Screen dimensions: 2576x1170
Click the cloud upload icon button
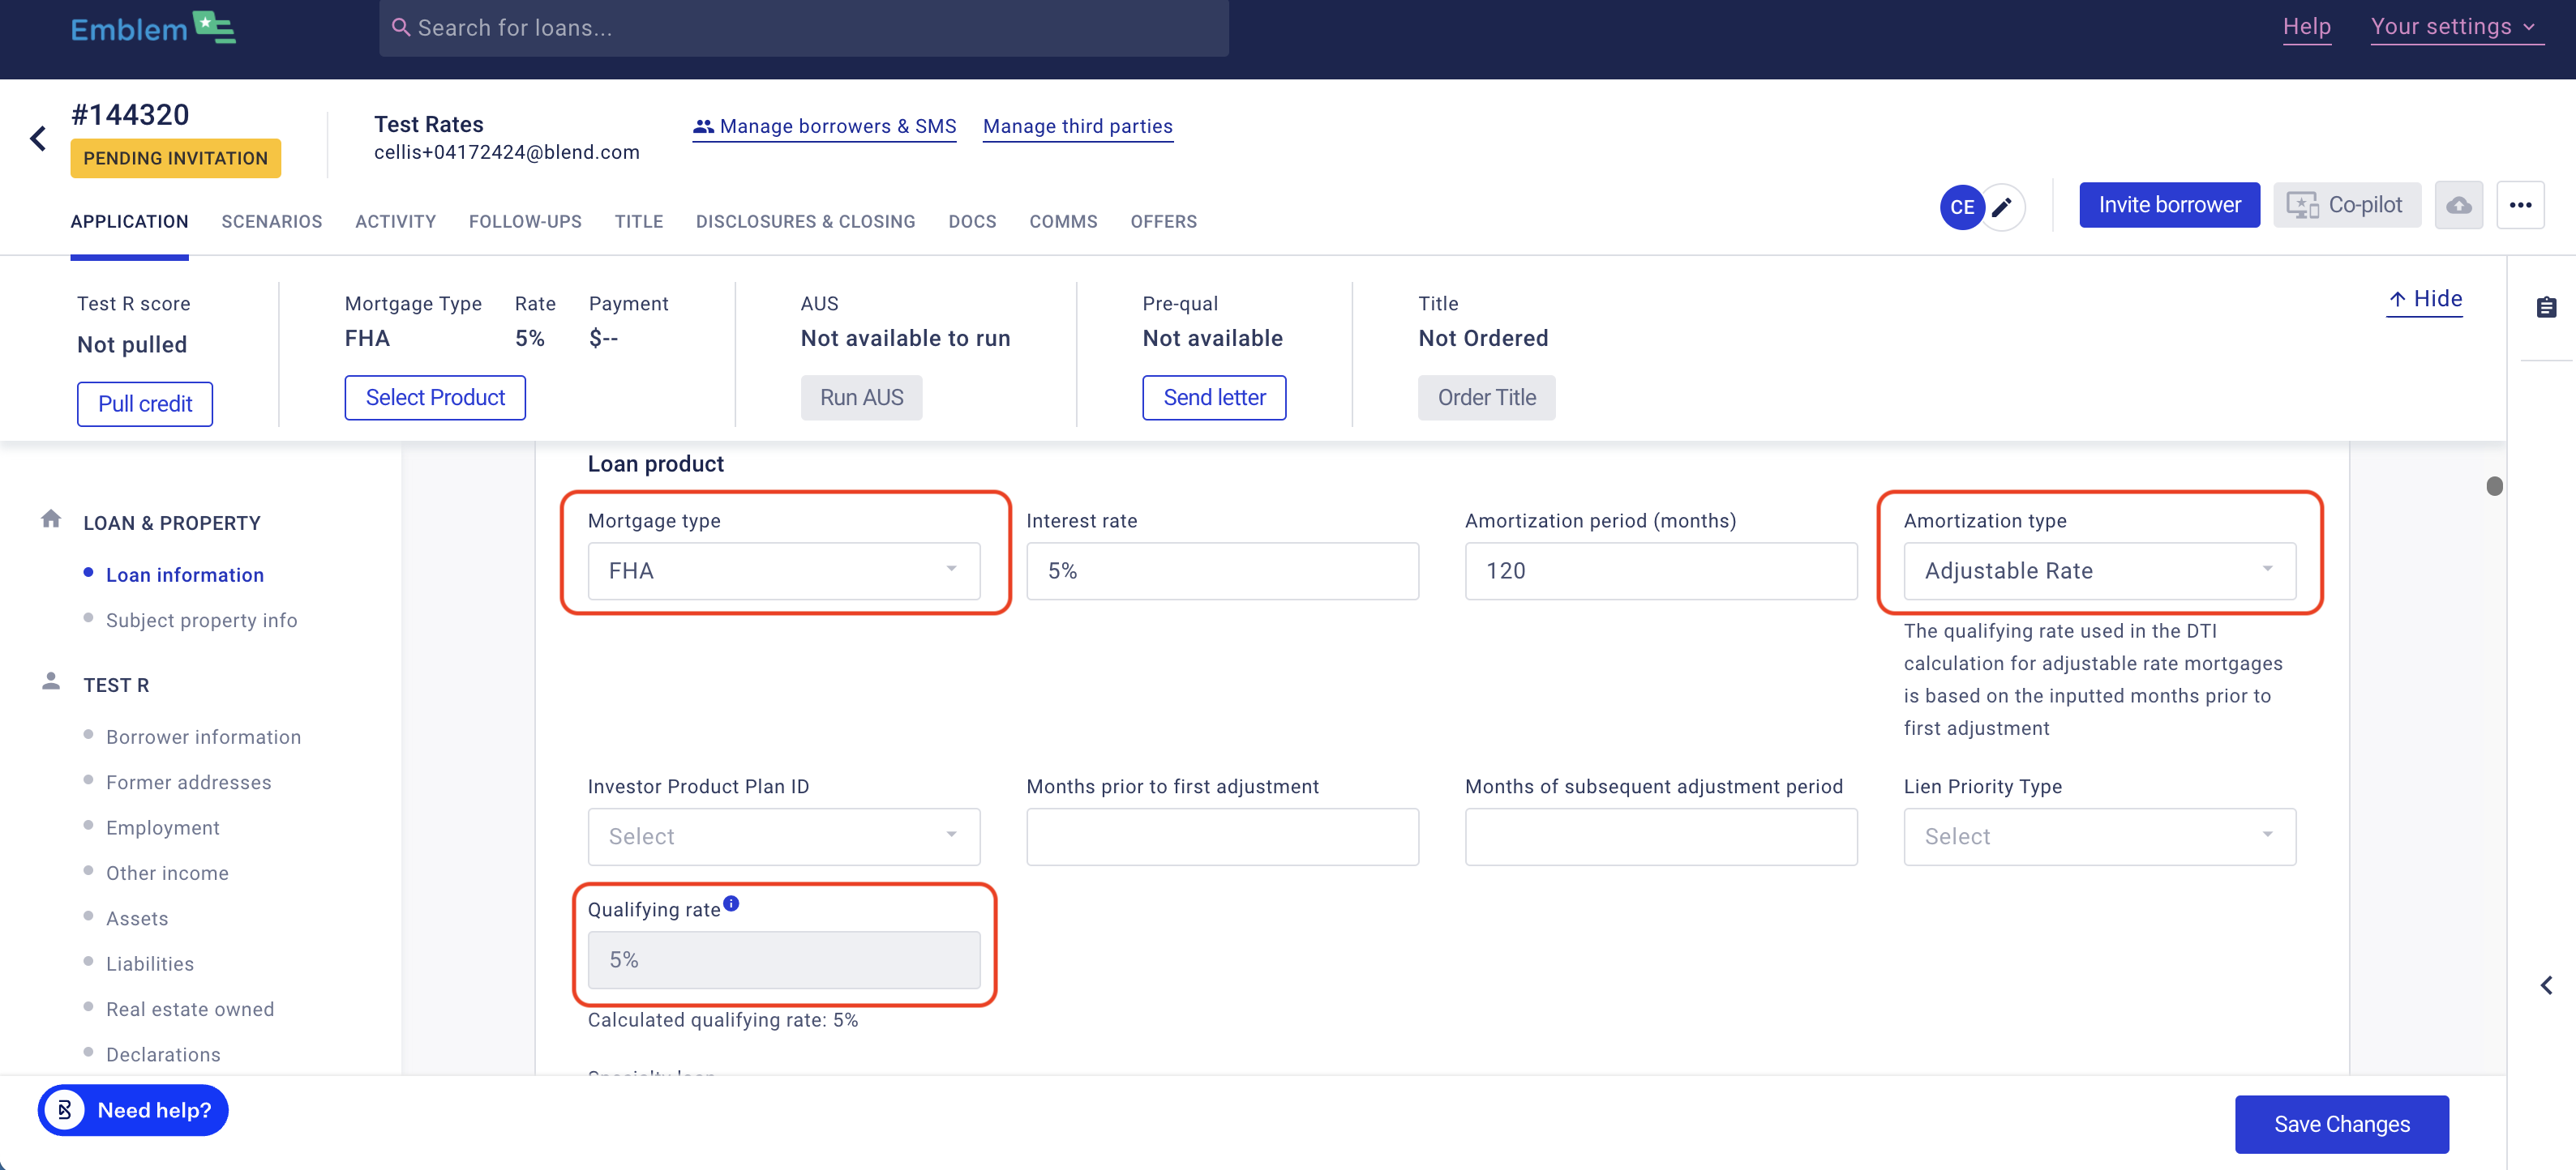[2458, 206]
